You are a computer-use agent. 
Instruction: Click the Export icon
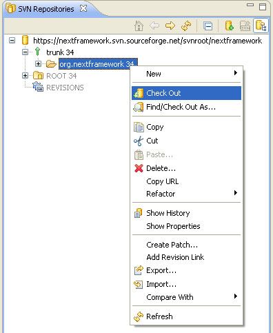139,270
